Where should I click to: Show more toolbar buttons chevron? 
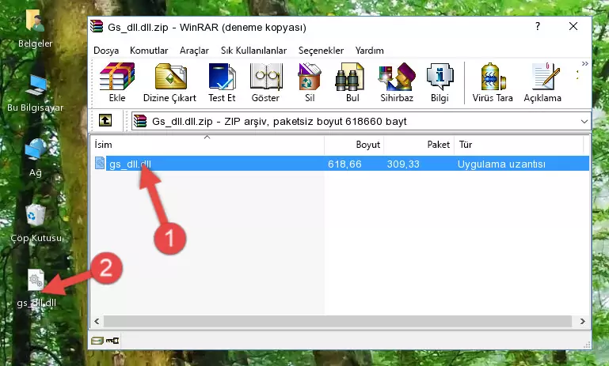[585, 63]
